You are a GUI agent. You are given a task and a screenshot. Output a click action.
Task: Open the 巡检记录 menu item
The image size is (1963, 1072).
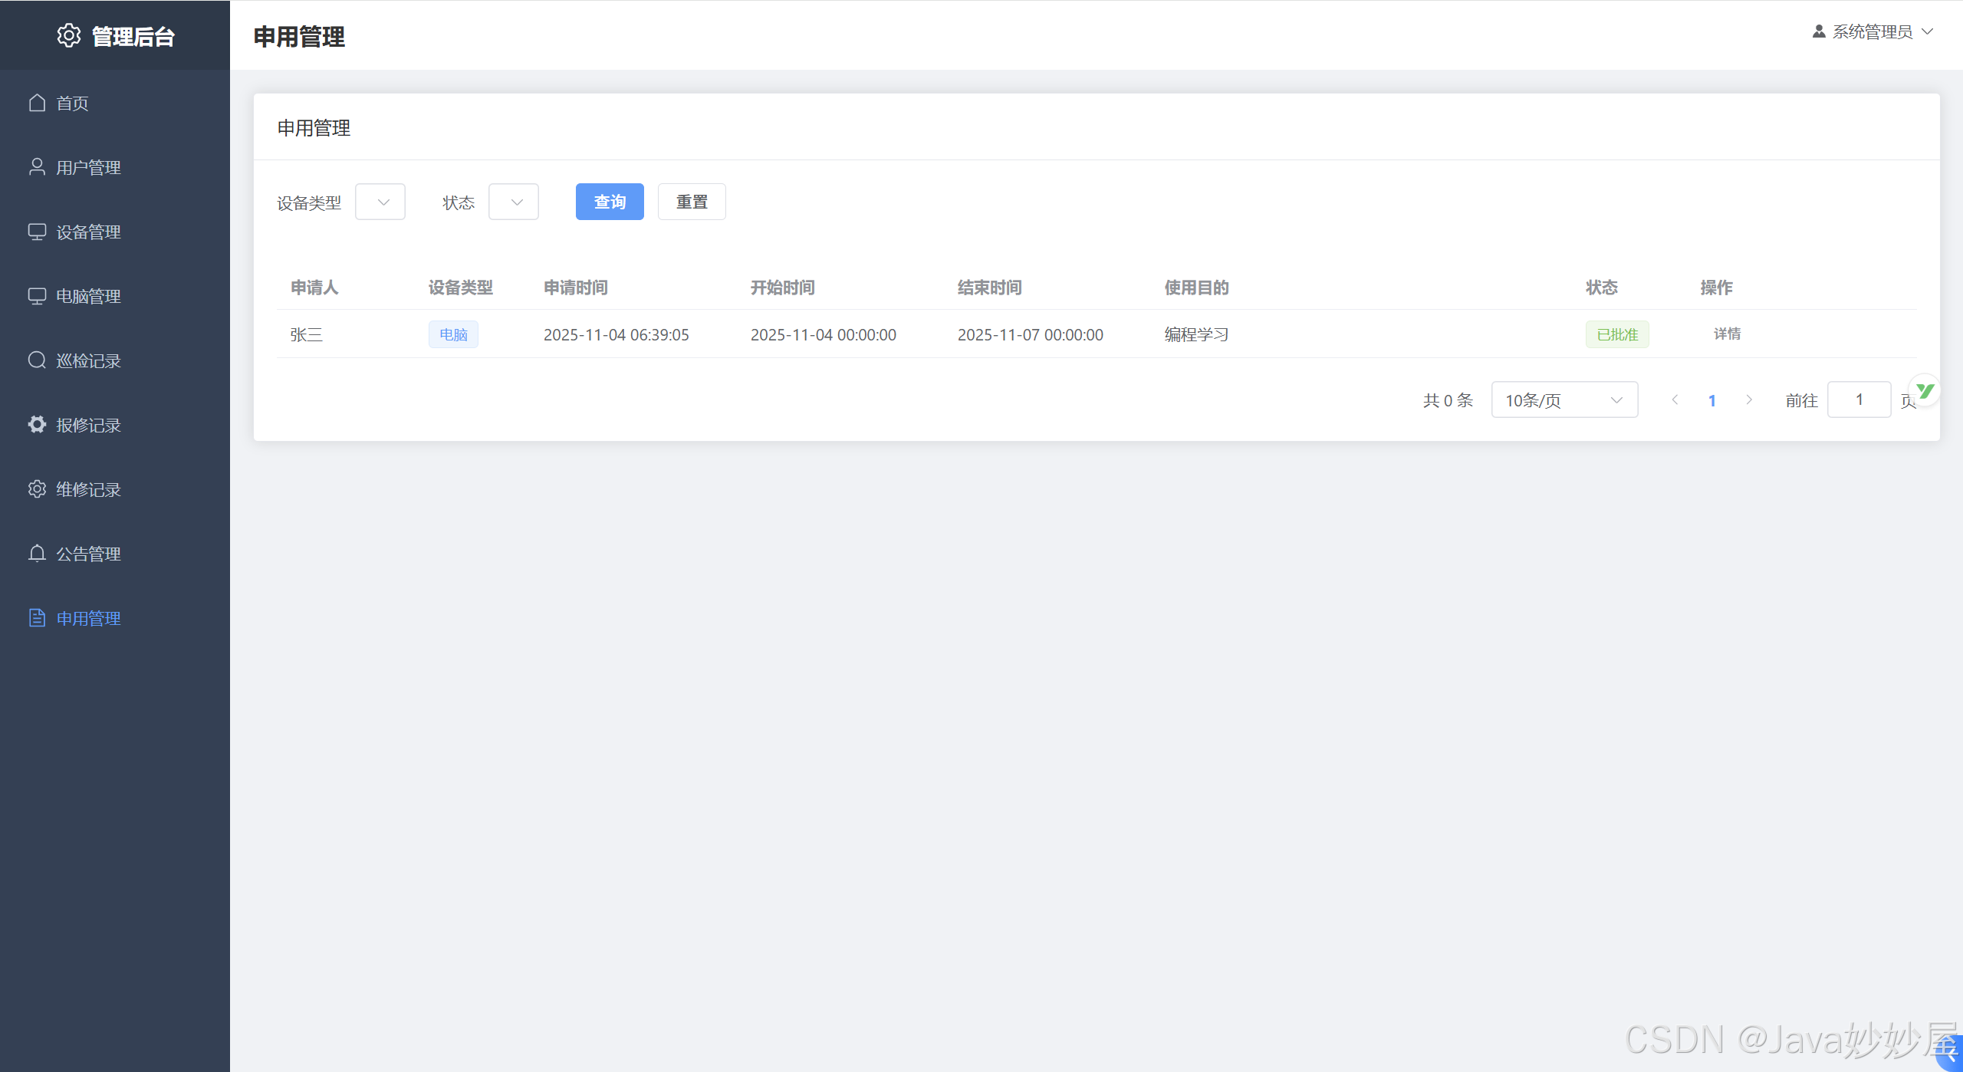pyautogui.click(x=115, y=360)
